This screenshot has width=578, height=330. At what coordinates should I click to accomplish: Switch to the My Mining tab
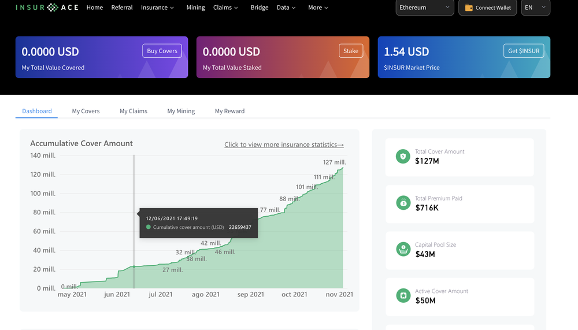(181, 111)
